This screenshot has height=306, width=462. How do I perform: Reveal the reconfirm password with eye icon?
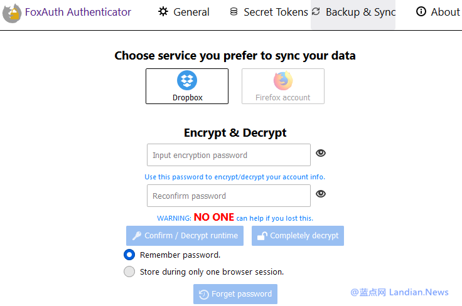[321, 194]
